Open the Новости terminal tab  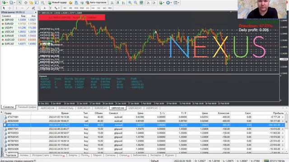(x=58, y=155)
